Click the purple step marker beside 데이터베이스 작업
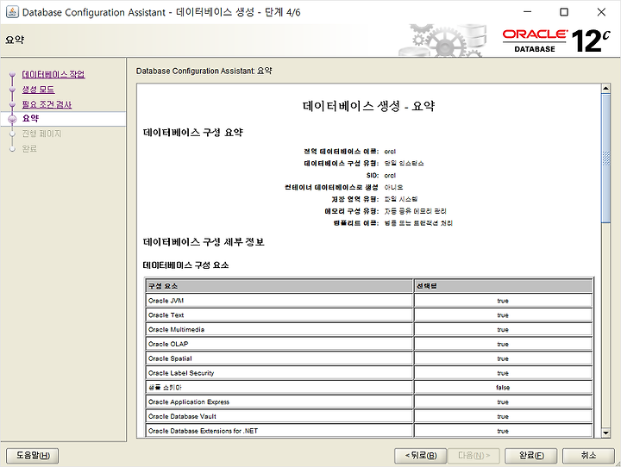Image resolution: width=621 pixels, height=467 pixels. (x=12, y=74)
